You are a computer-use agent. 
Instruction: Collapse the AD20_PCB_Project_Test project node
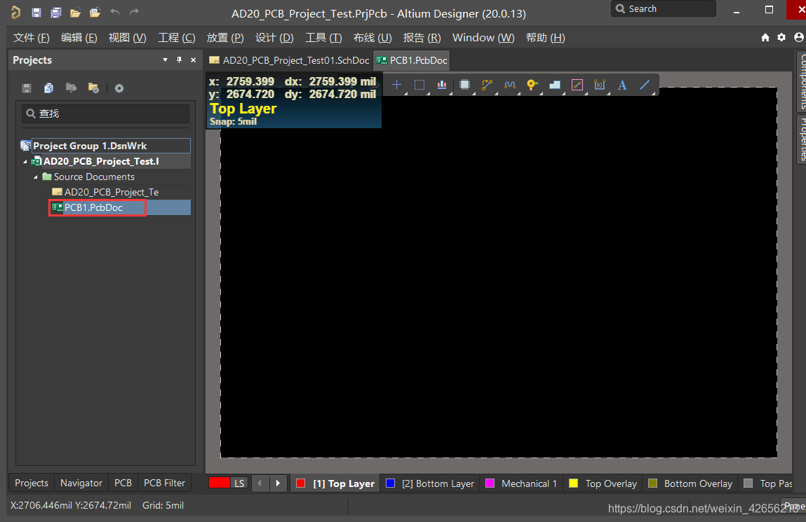click(x=25, y=161)
